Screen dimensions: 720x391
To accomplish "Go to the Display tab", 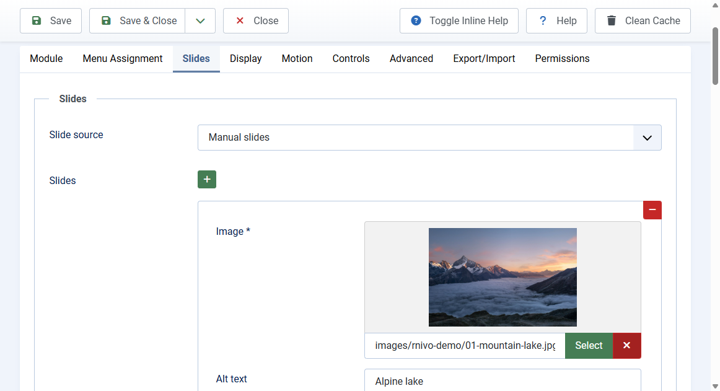I will (x=245, y=59).
